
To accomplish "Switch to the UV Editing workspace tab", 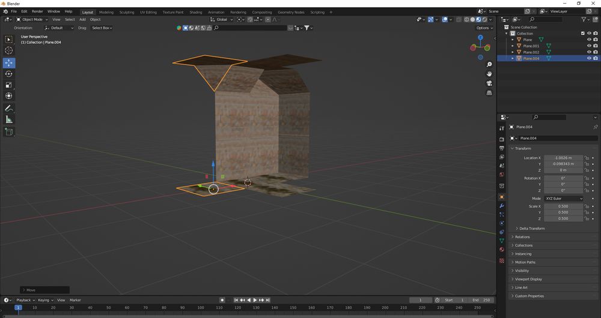I will coord(148,12).
